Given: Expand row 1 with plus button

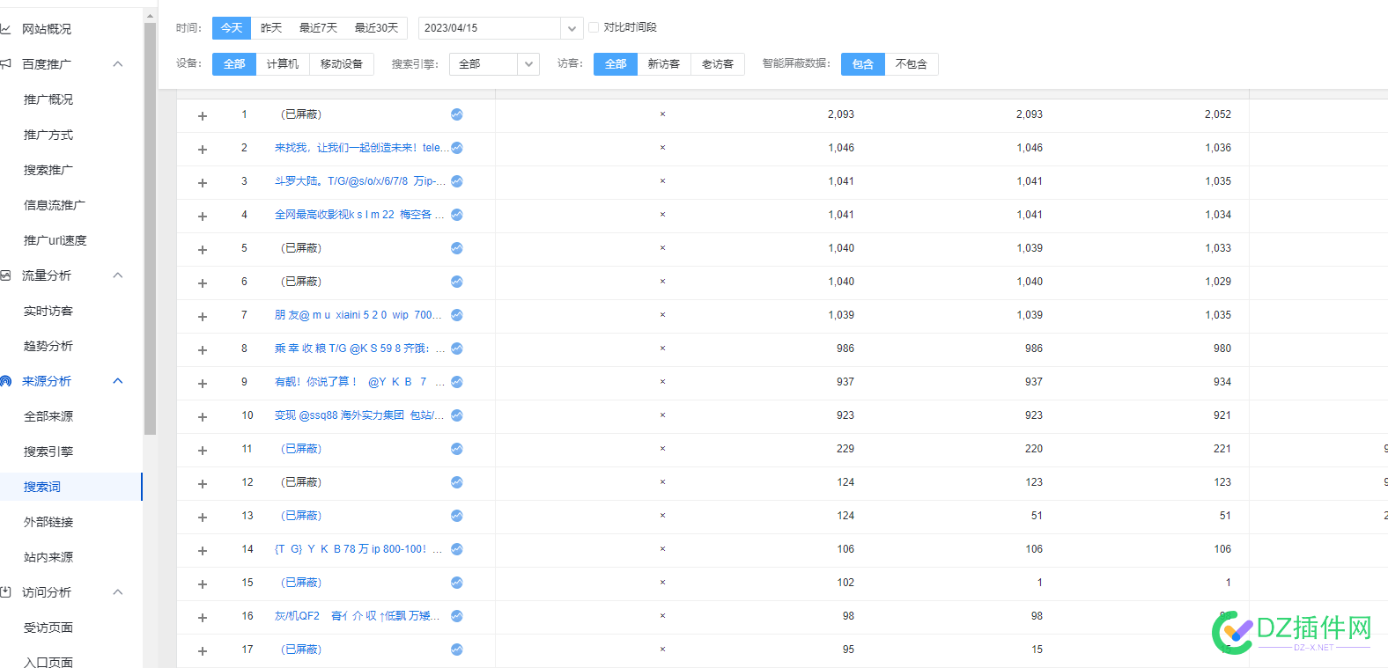Looking at the screenshot, I should click(x=203, y=116).
